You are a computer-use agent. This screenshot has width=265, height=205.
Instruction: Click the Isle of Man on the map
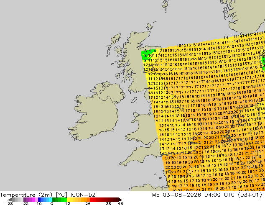134,100
